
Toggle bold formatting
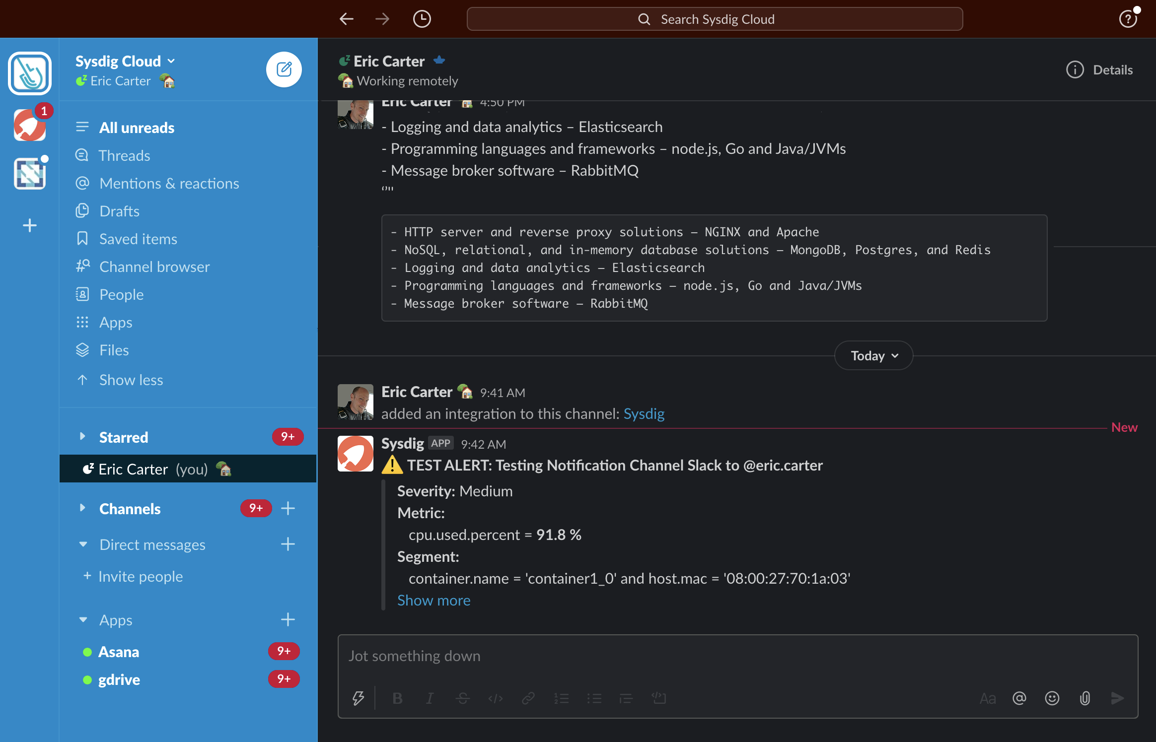(x=397, y=698)
